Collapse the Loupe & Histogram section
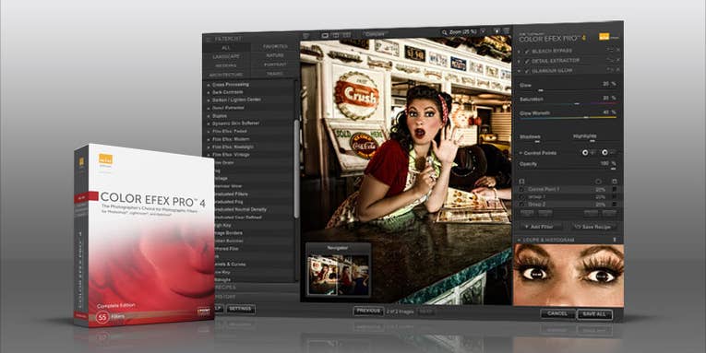 click(519, 241)
